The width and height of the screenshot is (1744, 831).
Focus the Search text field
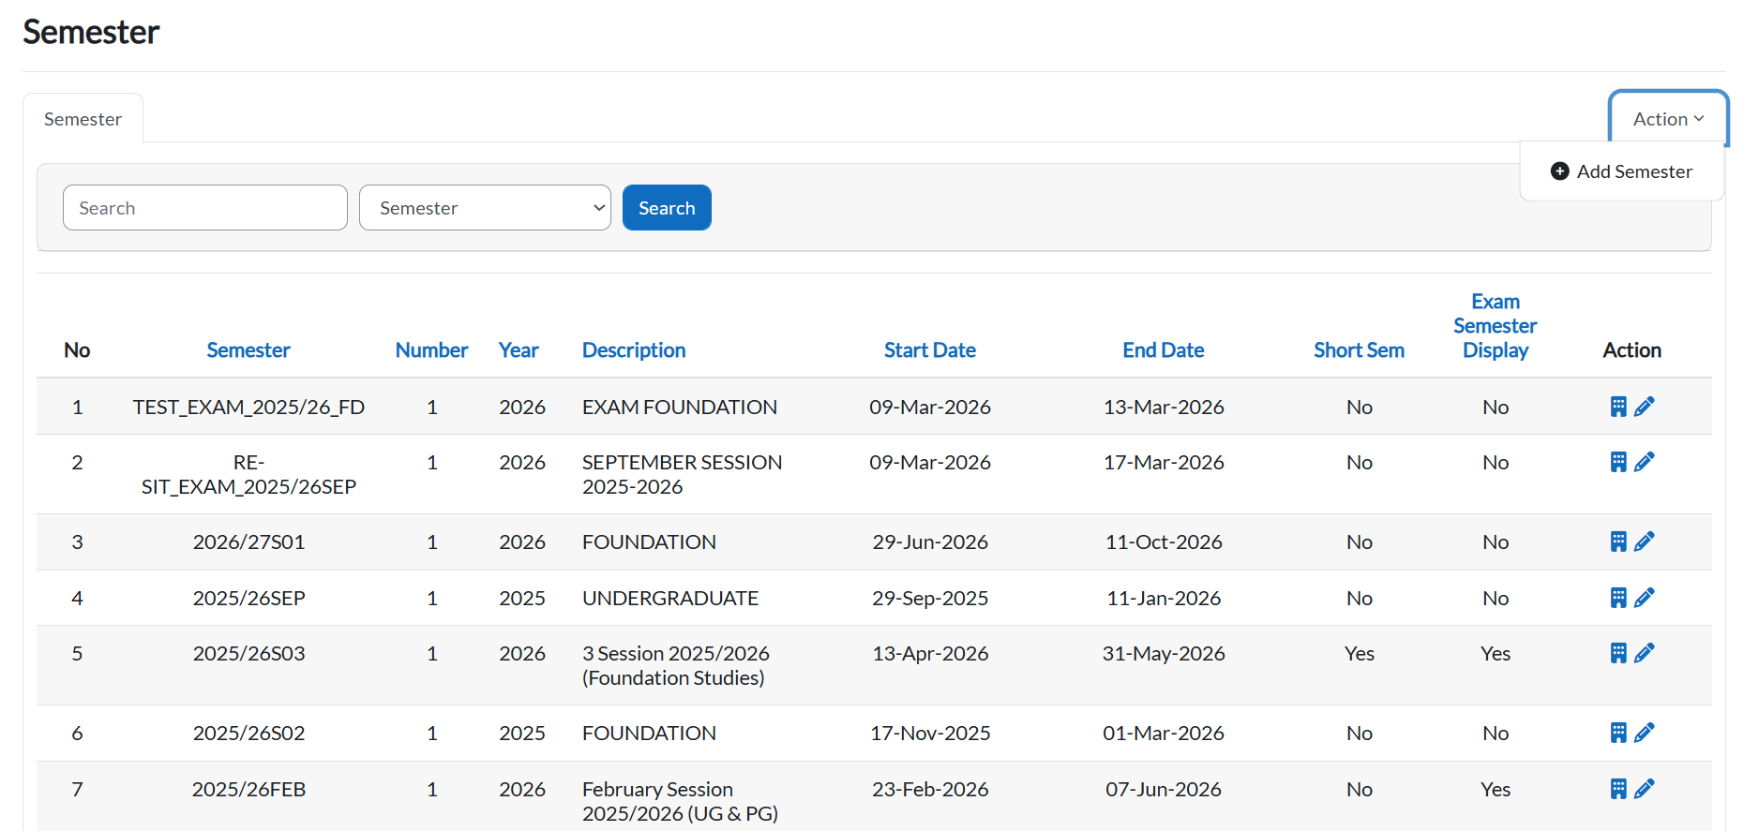click(205, 208)
